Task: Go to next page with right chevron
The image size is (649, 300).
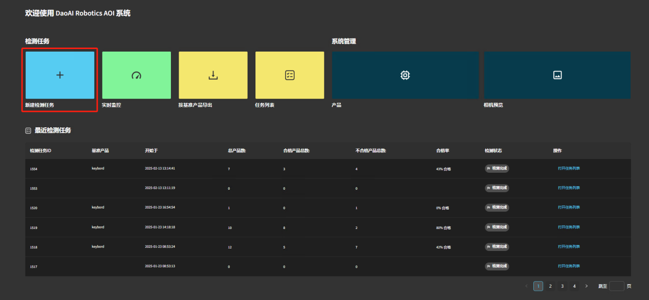Action: 587,286
